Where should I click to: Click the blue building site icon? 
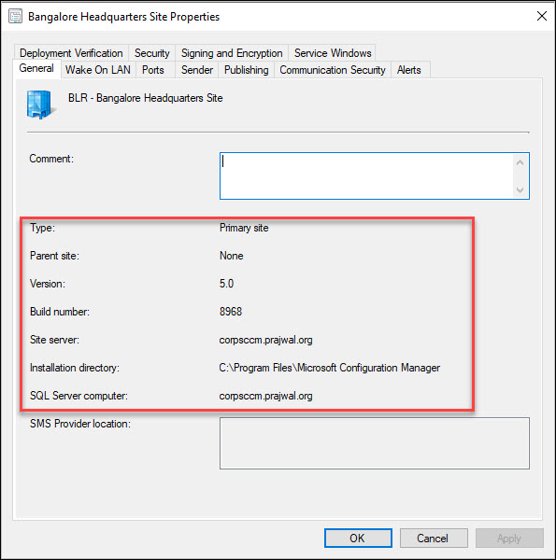[41, 105]
